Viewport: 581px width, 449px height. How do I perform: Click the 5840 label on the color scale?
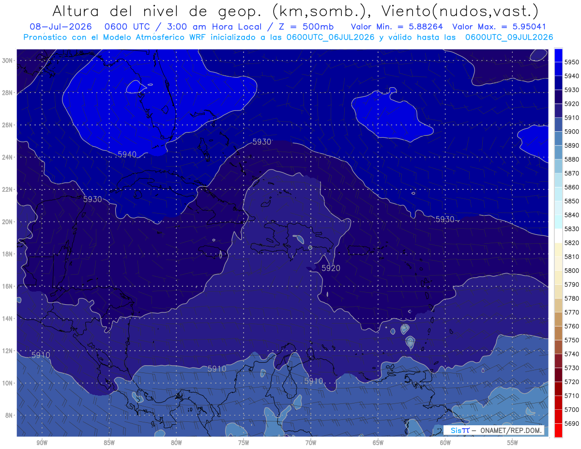[571, 215]
